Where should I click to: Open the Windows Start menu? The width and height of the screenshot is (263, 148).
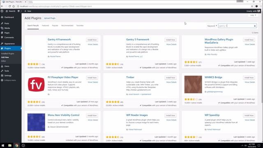click(3, 146)
